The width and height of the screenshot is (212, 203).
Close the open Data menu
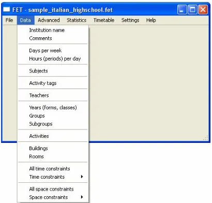coord(25,20)
